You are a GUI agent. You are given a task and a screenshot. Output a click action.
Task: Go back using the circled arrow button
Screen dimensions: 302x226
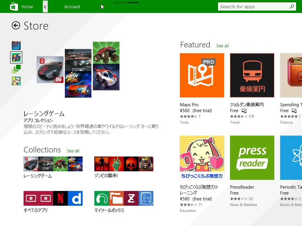[16, 25]
